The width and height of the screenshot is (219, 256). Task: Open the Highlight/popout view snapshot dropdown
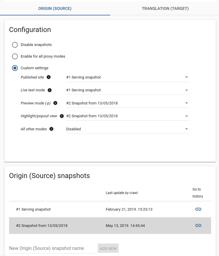click(128, 116)
